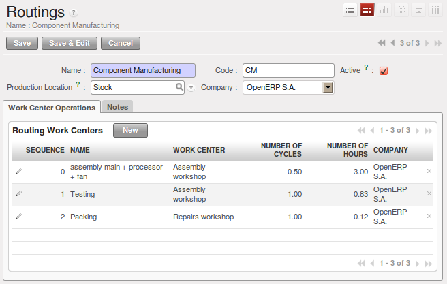
Task: Last page in bottom work centers pager
Action: coord(429,264)
